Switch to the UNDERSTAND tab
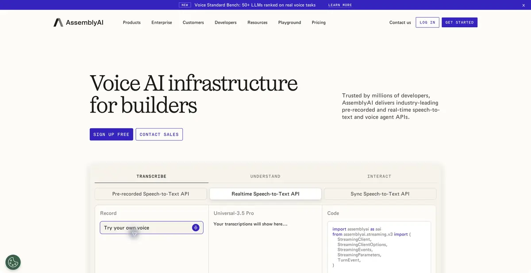The image size is (531, 273). pyautogui.click(x=265, y=176)
